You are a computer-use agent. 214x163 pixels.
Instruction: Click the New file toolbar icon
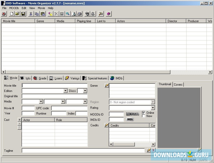click(x=12, y=14)
